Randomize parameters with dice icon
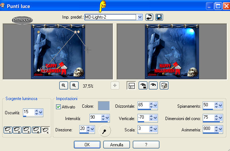The width and height of the screenshot is (230, 151). click(x=164, y=86)
